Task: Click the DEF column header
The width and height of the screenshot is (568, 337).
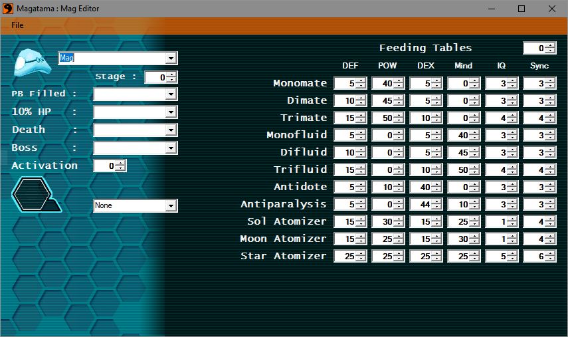Action: [350, 66]
